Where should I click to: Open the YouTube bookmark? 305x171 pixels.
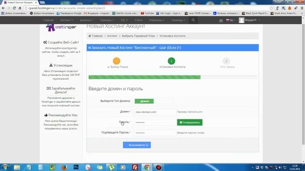coord(147,13)
